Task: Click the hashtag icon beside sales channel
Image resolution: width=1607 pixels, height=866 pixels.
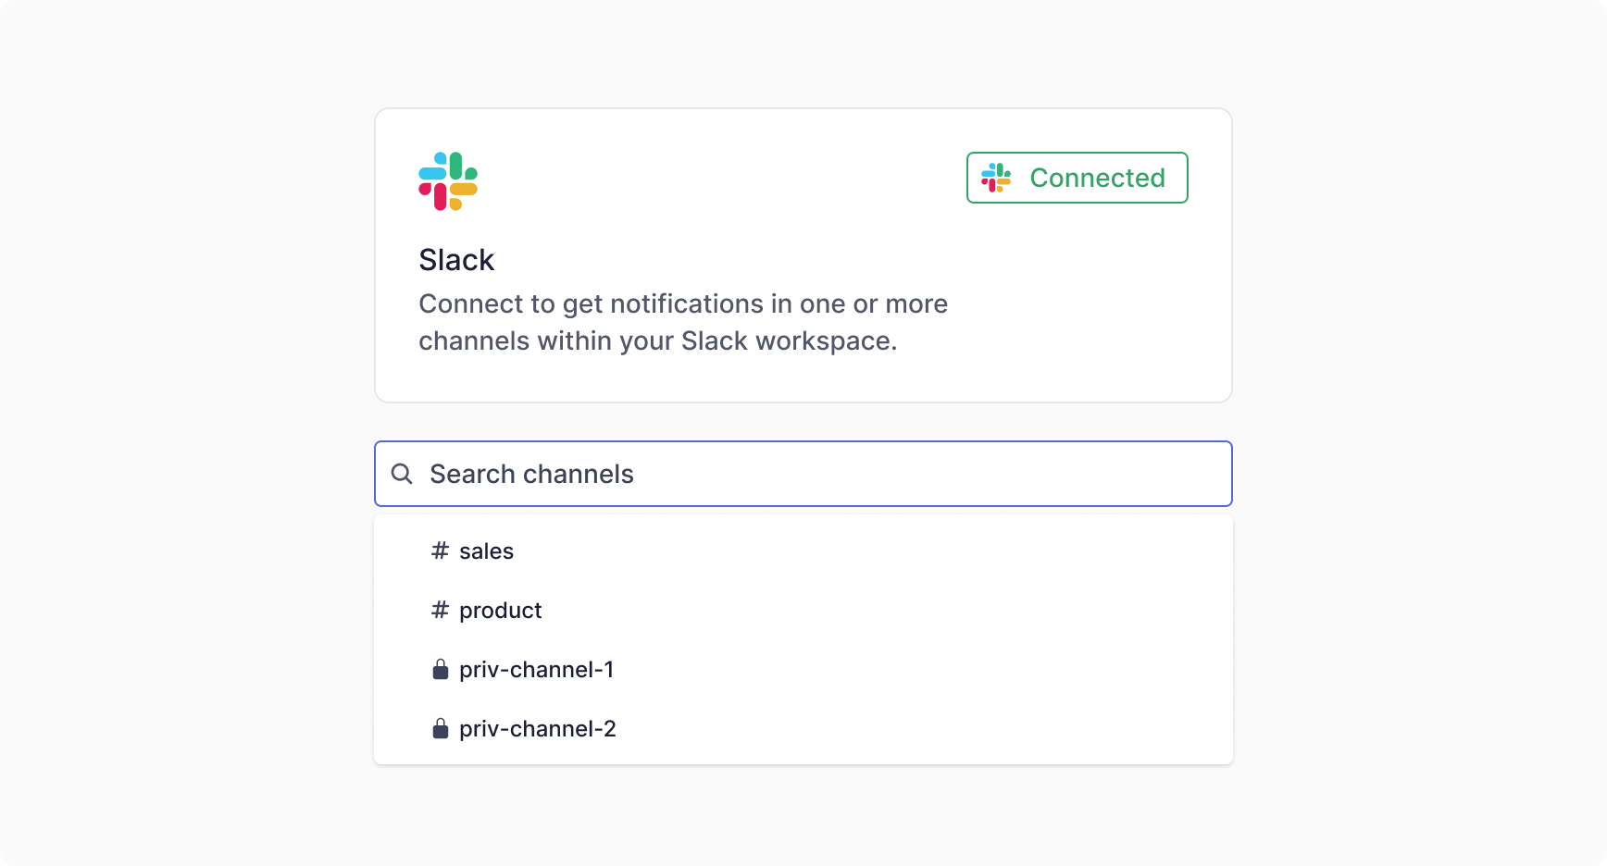Action: (440, 551)
